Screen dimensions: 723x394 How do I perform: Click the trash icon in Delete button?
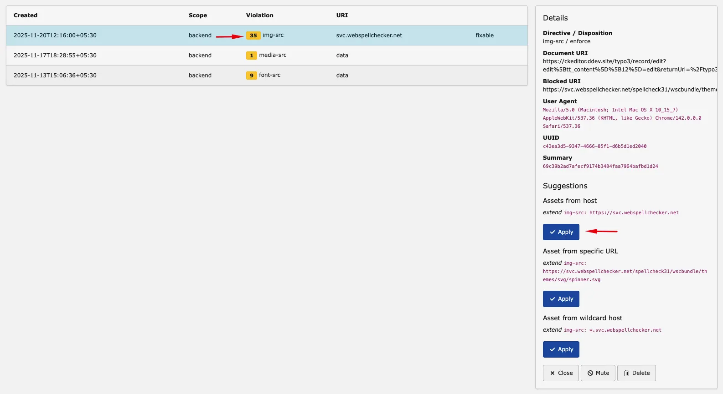pyautogui.click(x=627, y=373)
